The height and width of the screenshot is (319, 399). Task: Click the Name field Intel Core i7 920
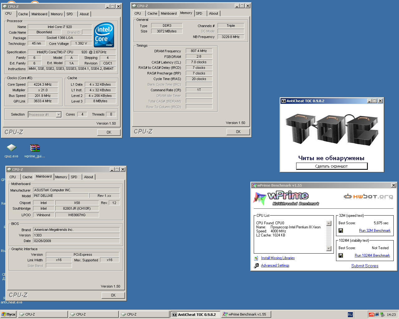pyautogui.click(x=60, y=27)
